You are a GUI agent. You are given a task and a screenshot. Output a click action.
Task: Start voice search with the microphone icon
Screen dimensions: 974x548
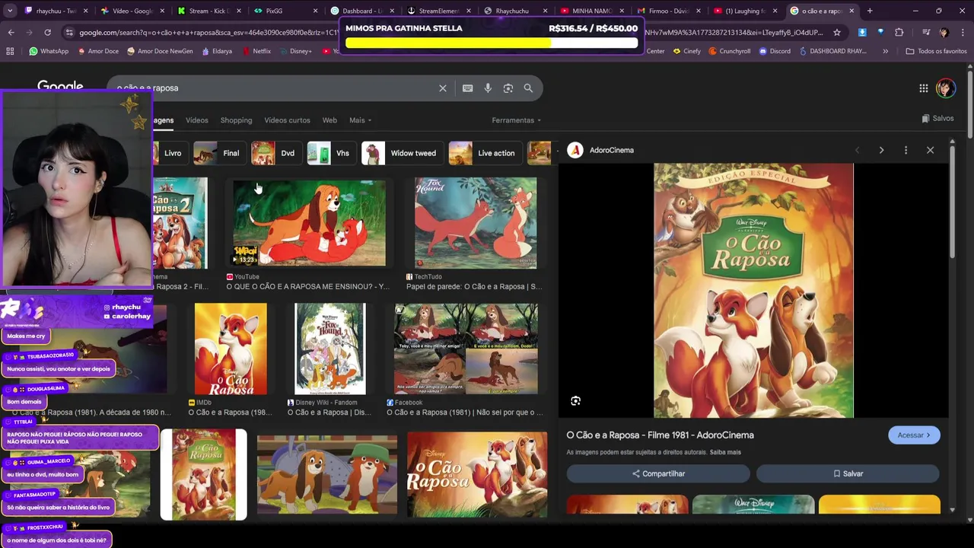488,88
